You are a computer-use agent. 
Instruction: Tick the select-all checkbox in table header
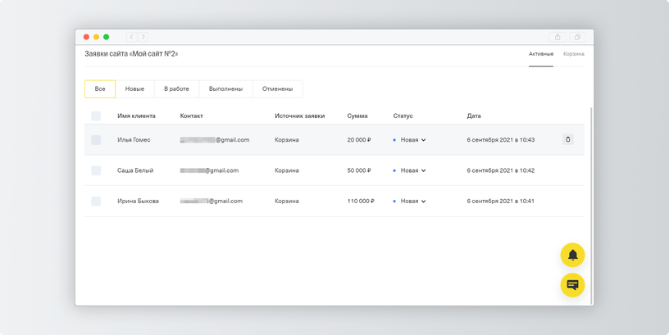[x=96, y=116]
